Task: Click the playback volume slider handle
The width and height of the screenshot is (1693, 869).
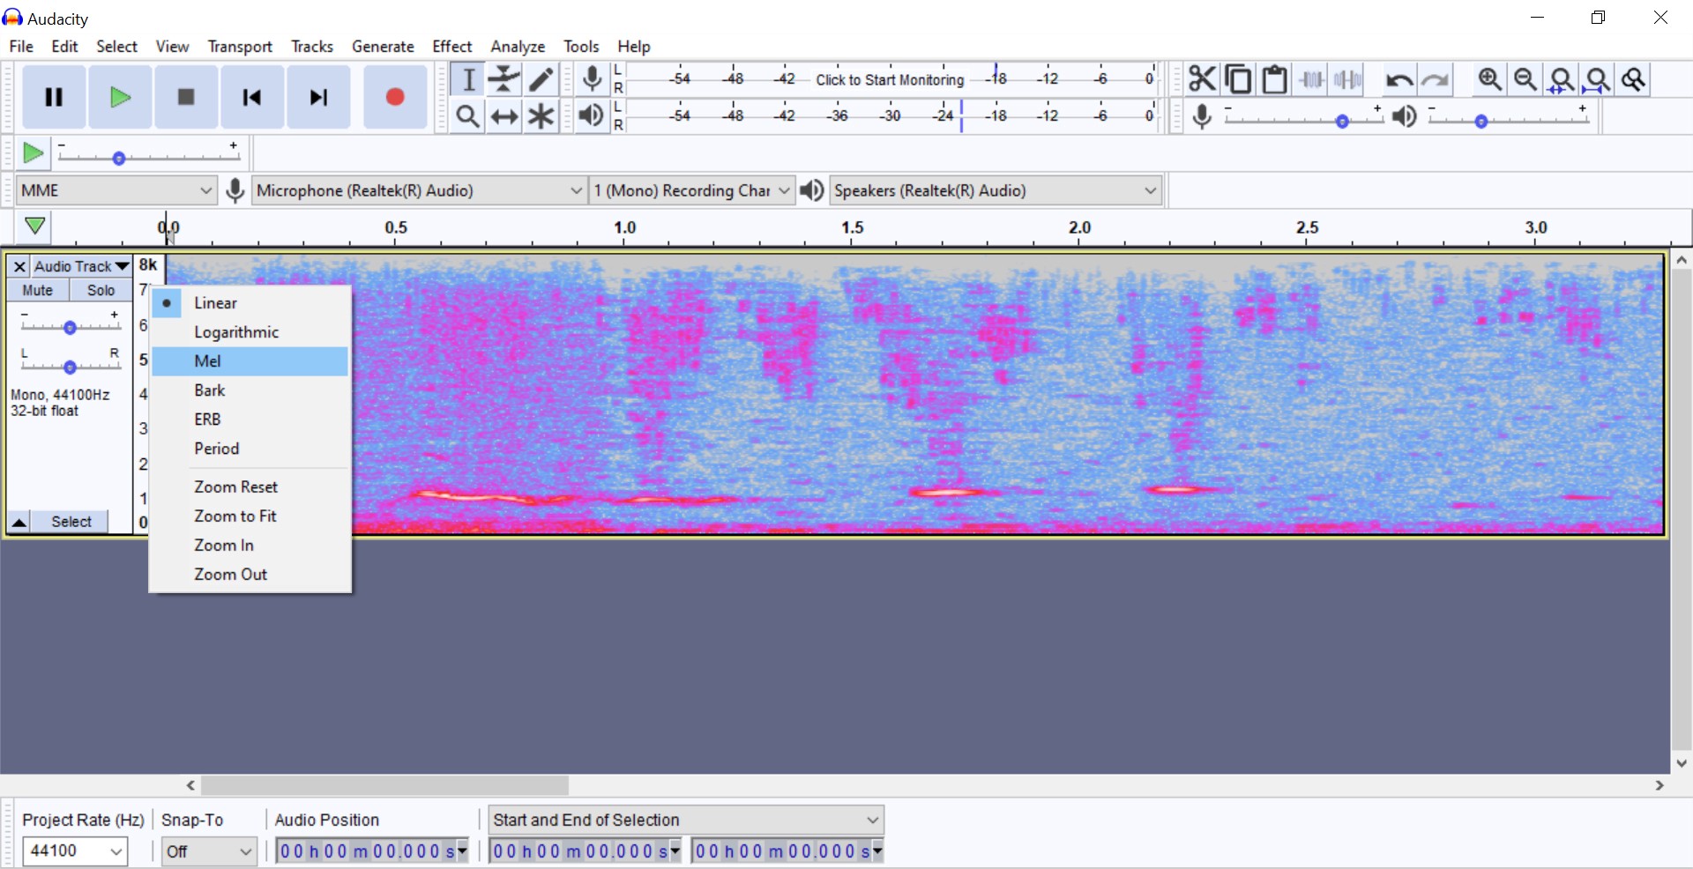Action: pos(1481,122)
